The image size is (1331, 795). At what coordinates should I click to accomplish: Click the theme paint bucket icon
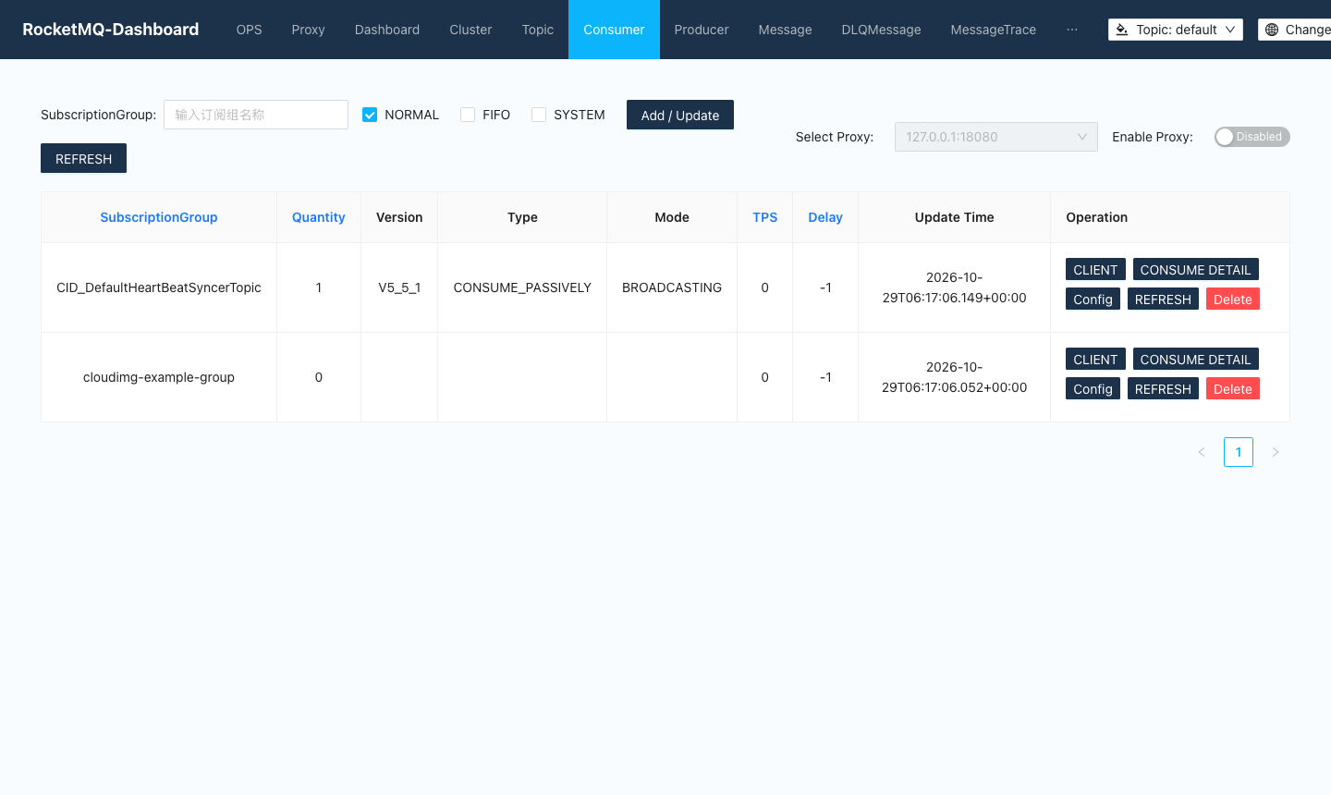(1122, 30)
